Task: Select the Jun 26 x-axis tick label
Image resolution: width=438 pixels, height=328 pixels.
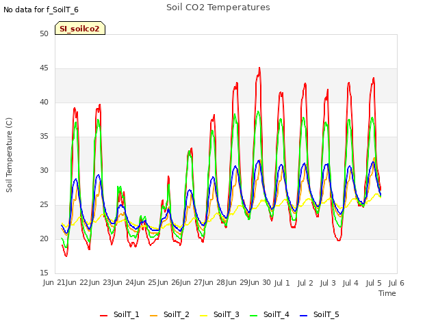Action: [169, 283]
